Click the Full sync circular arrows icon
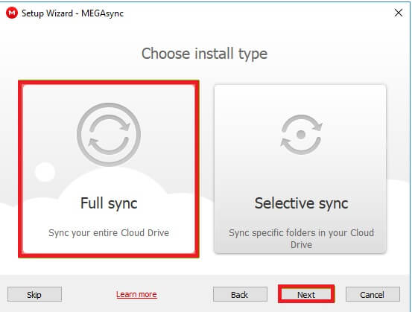This screenshot has height=312, width=412. pyautogui.click(x=109, y=135)
